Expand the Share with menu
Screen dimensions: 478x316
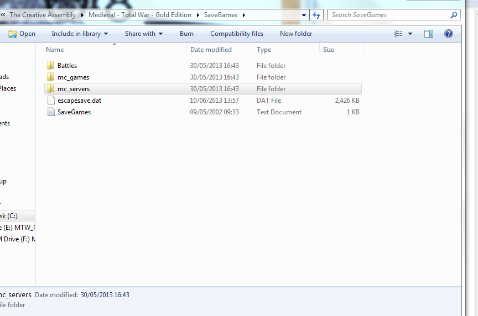click(x=144, y=34)
